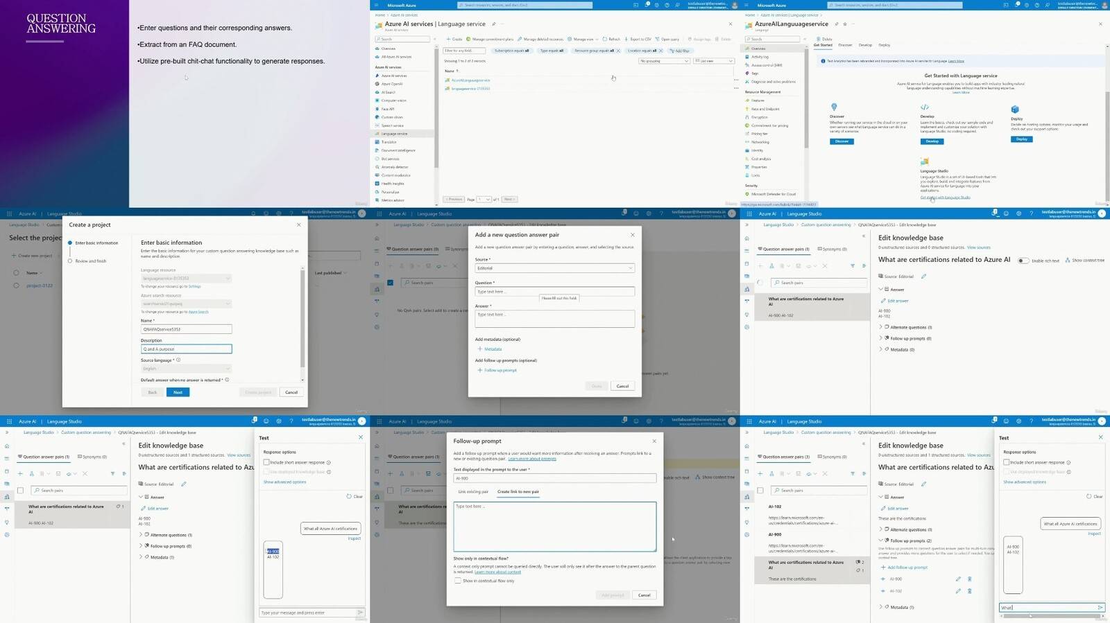Create a resource on the Azure AI services page
The width and height of the screenshot is (1110, 623).
coord(454,40)
